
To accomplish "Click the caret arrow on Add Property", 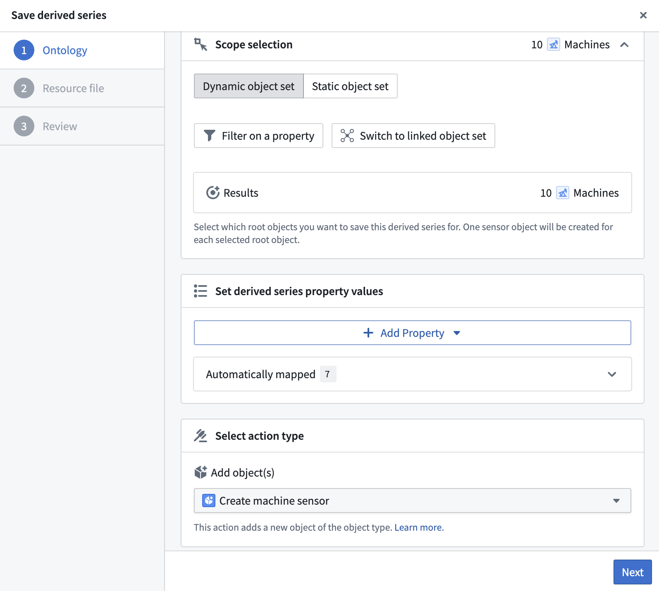I will [x=457, y=333].
